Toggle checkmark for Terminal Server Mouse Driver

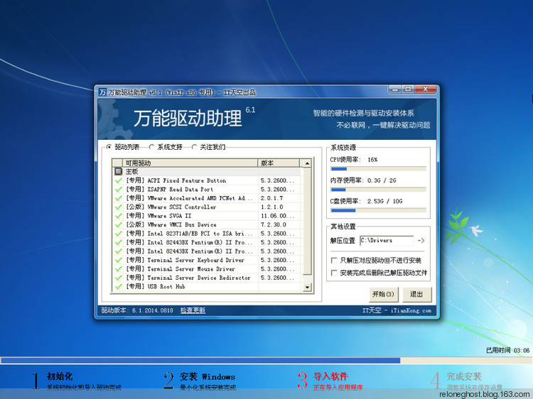[118, 269]
